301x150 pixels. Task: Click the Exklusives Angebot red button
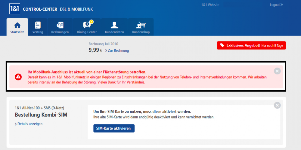coord(251,45)
